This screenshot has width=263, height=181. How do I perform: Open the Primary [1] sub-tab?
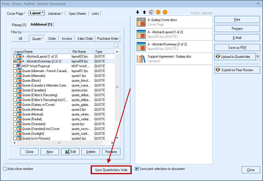pyautogui.click(x=19, y=25)
